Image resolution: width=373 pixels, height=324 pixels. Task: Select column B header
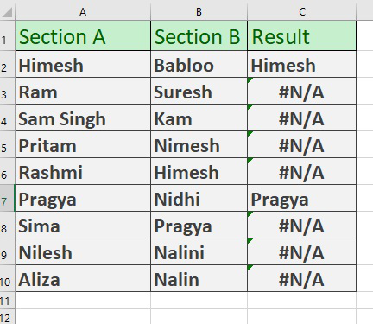(199, 12)
